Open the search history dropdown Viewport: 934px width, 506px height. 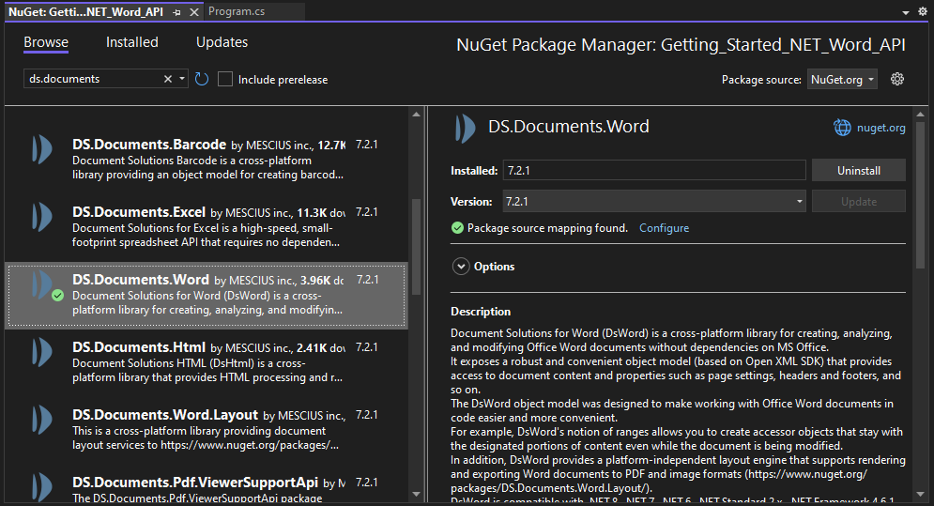(182, 79)
